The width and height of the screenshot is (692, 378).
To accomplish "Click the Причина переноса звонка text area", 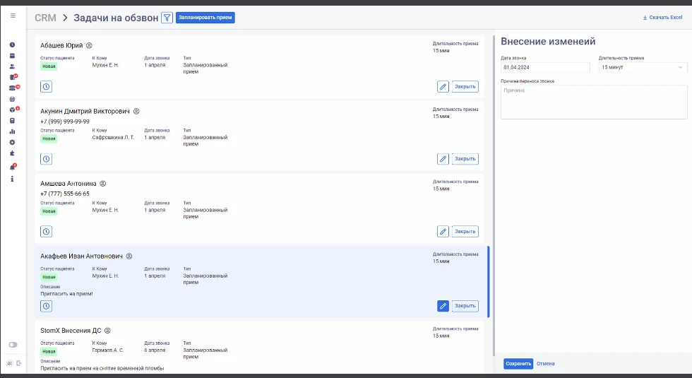I will [594, 102].
